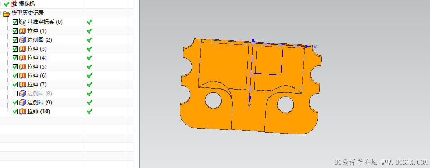
Task: Select the 基准坐标系 (0) label
Action: point(45,22)
